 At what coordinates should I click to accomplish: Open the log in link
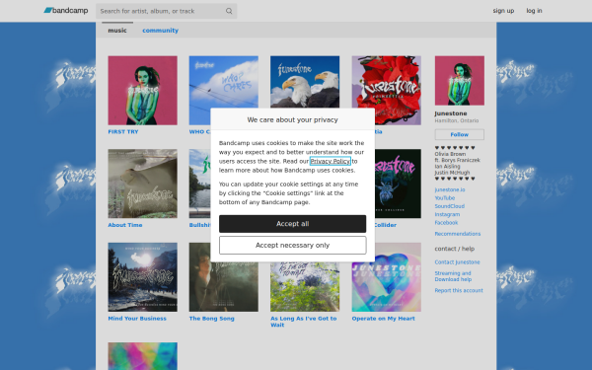534,11
